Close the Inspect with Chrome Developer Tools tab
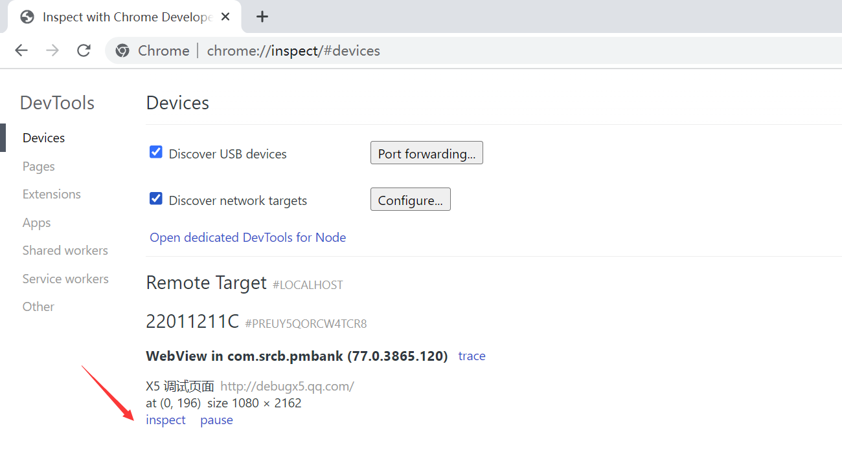 pyautogui.click(x=225, y=17)
